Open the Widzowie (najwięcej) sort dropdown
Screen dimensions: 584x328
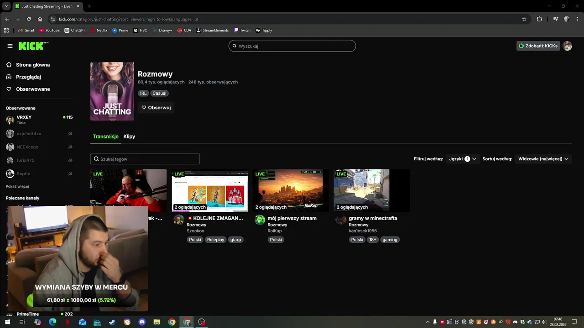pos(543,159)
